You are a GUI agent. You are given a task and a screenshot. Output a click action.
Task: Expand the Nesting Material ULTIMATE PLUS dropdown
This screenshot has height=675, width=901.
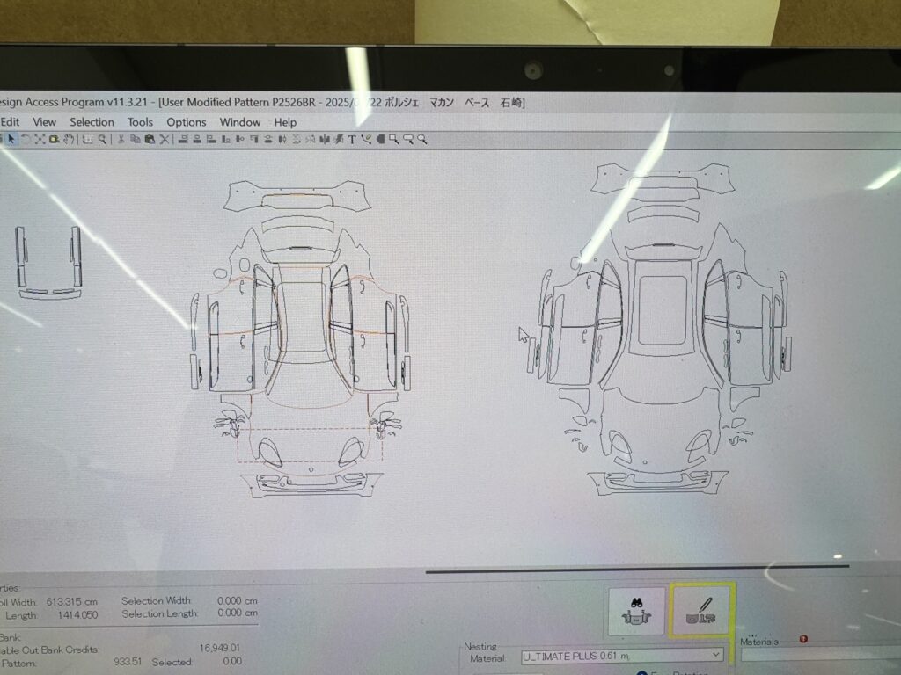point(716,654)
